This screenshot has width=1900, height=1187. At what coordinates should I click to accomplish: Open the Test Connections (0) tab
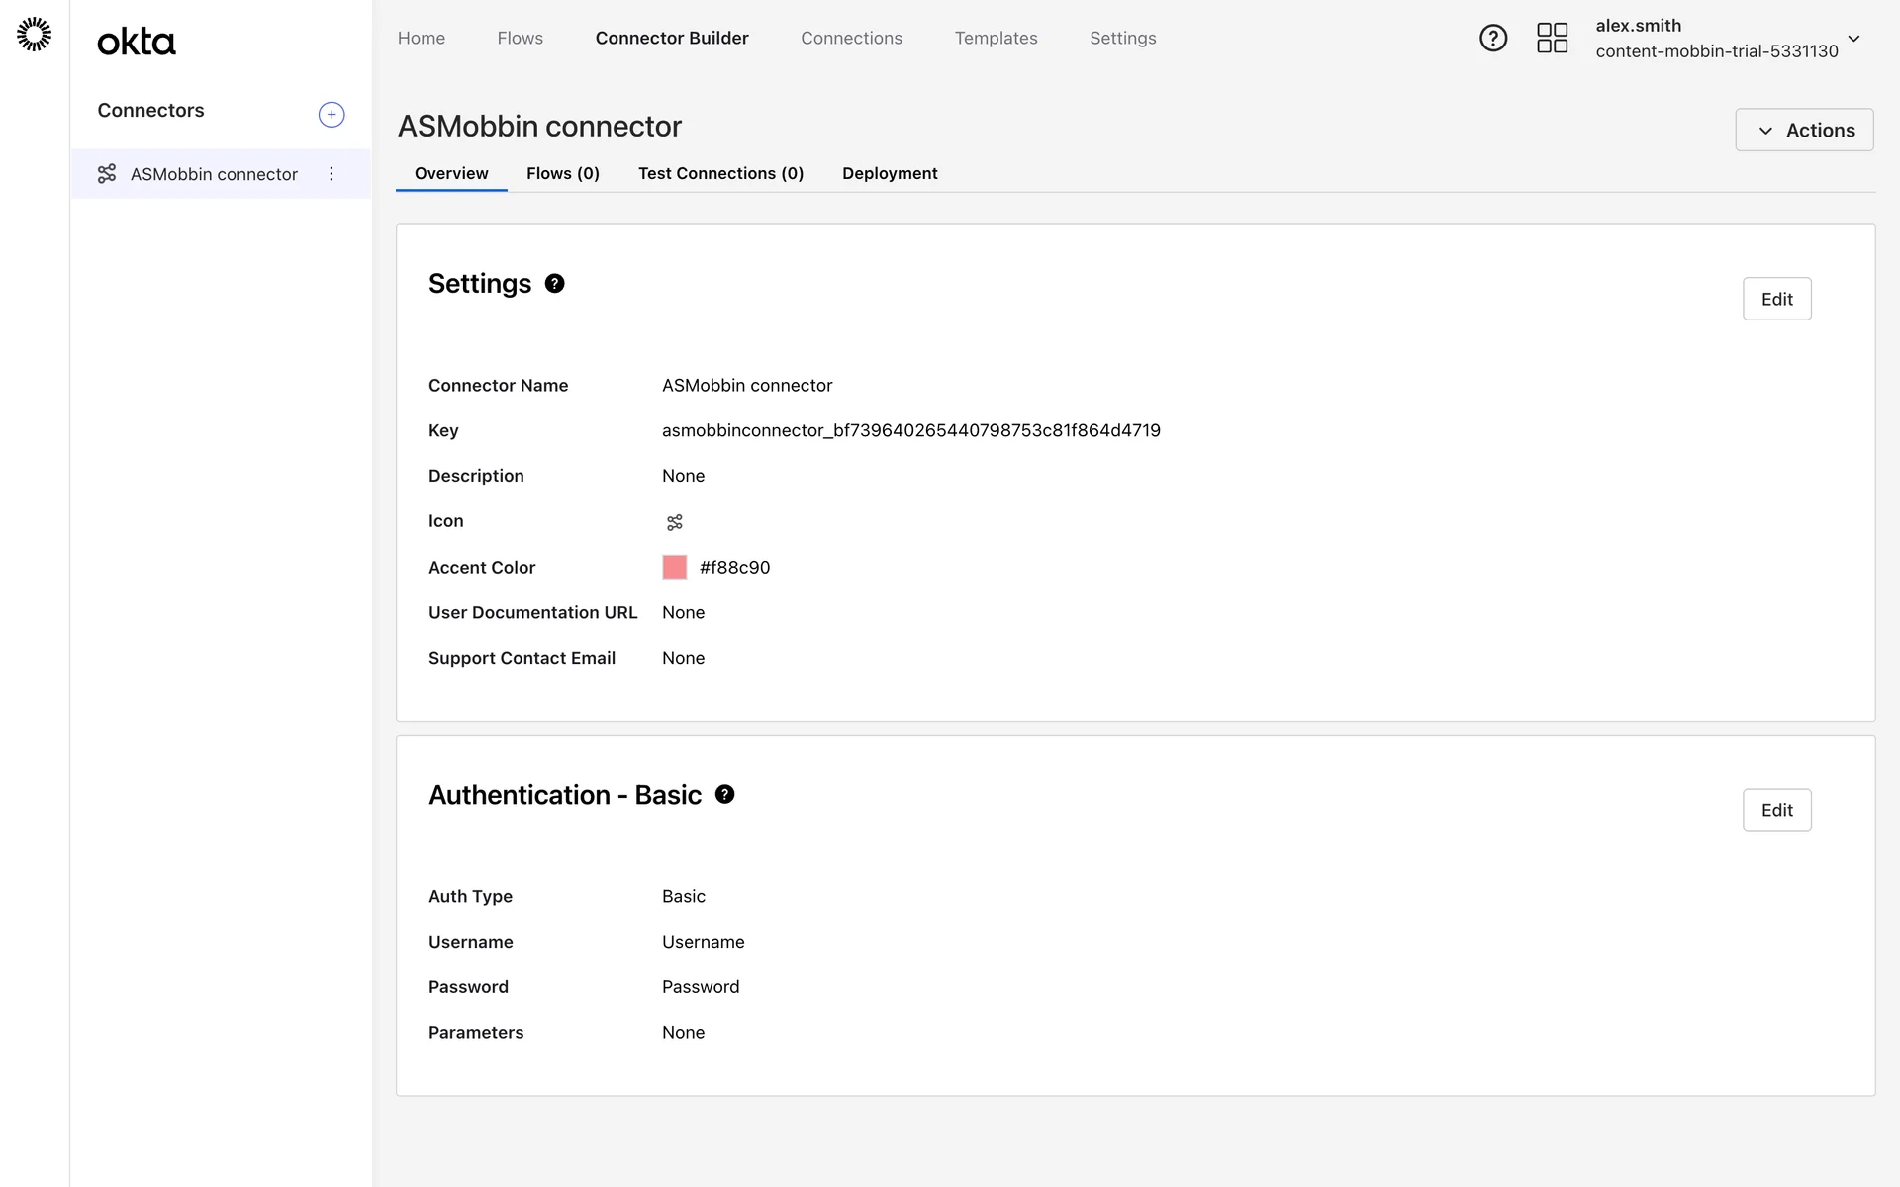tap(720, 173)
